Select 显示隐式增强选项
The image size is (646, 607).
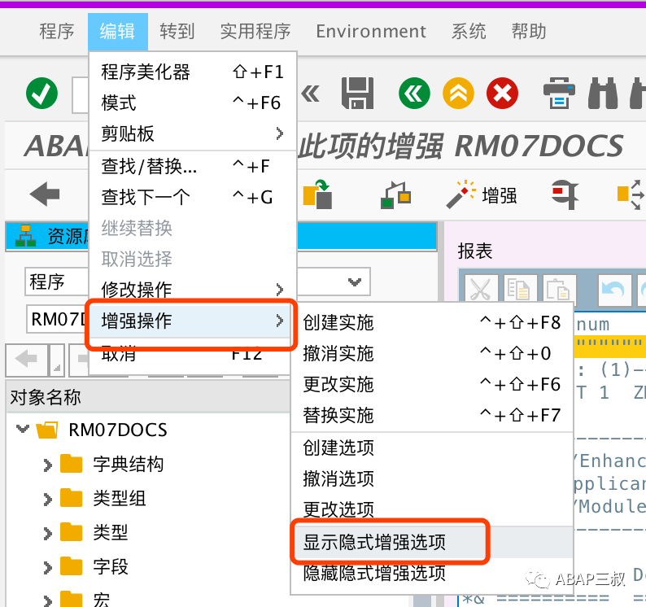coord(432,542)
